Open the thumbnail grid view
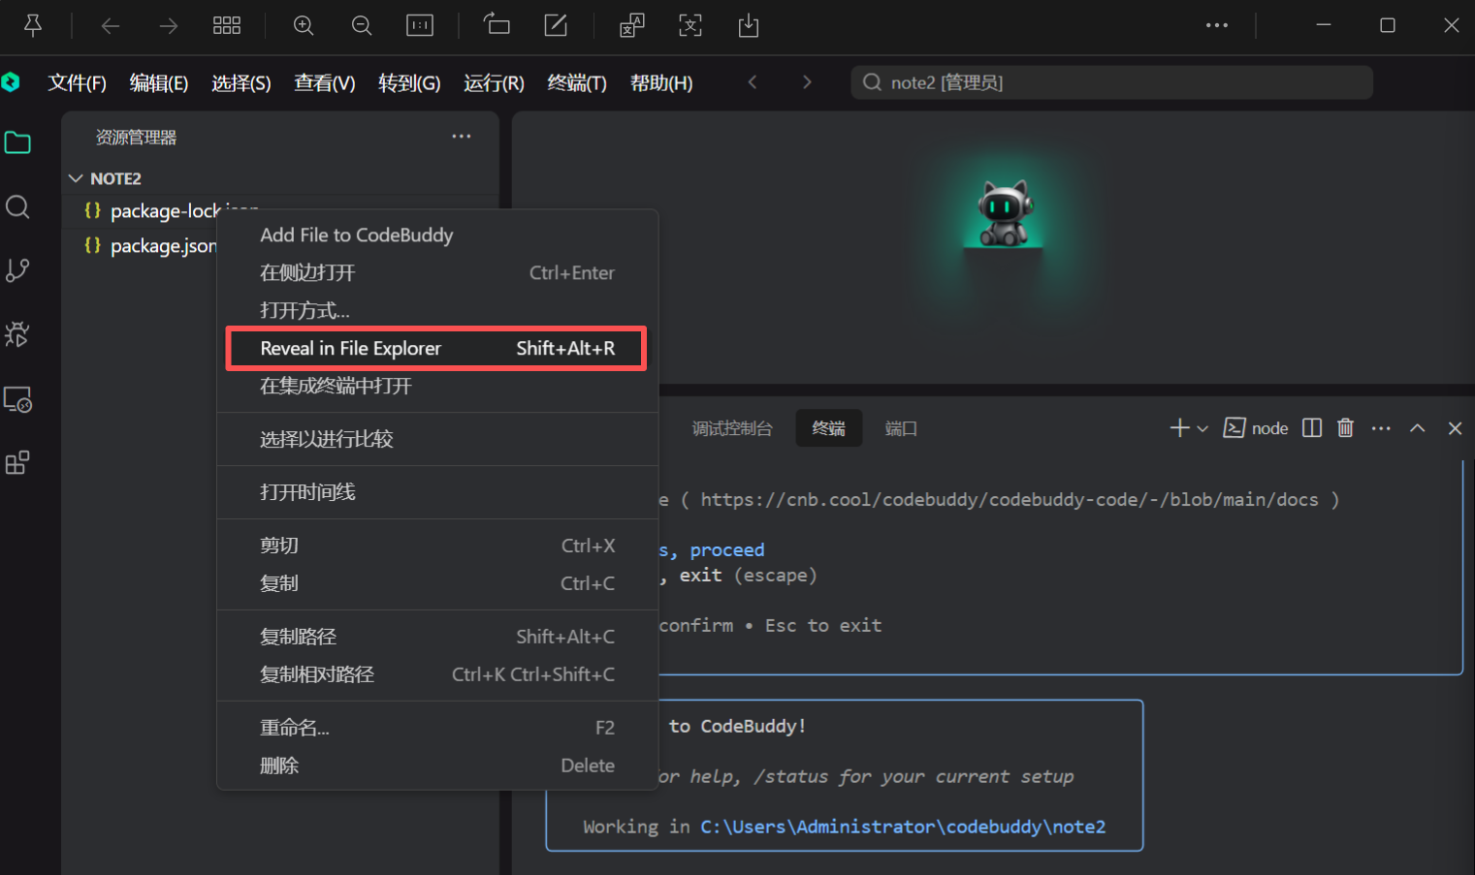 click(x=227, y=26)
